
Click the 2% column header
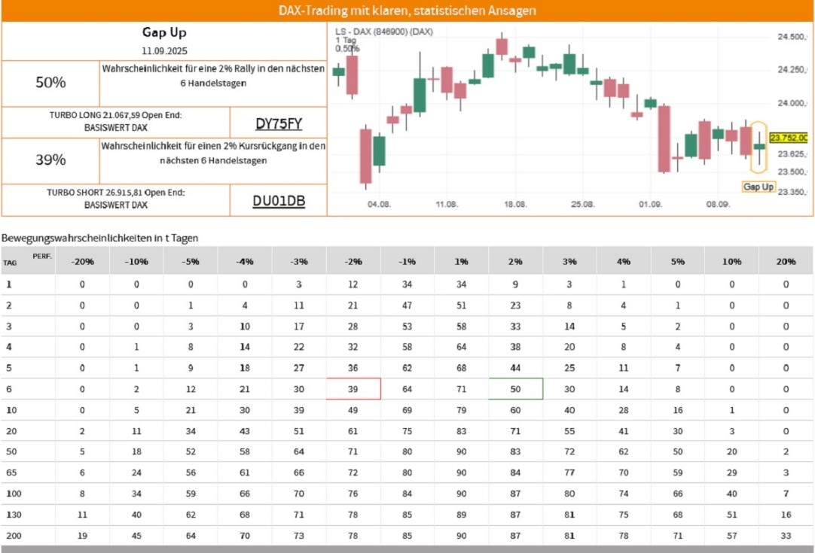click(516, 262)
